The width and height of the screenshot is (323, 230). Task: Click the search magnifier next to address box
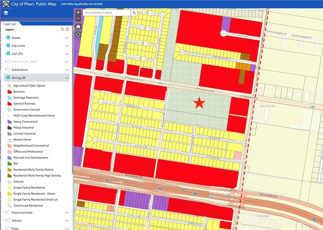pos(134,13)
